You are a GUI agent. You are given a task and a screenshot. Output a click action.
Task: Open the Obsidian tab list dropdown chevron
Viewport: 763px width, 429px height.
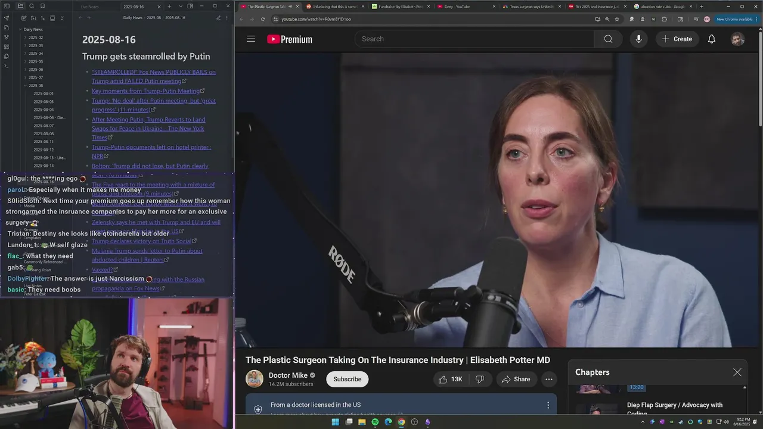pos(181,6)
